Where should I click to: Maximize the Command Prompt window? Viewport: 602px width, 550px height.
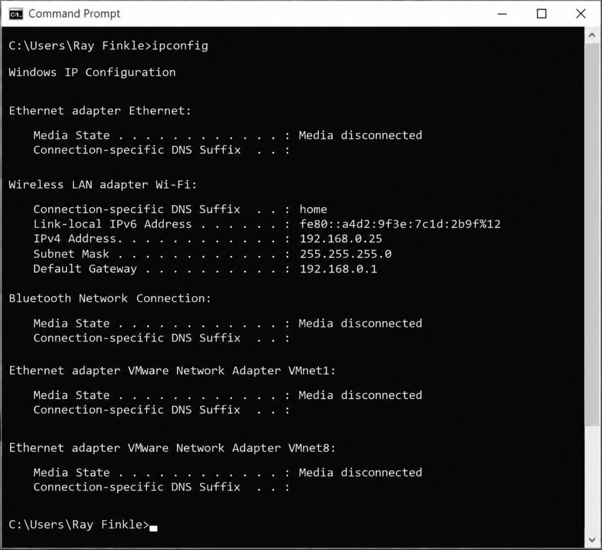click(541, 14)
